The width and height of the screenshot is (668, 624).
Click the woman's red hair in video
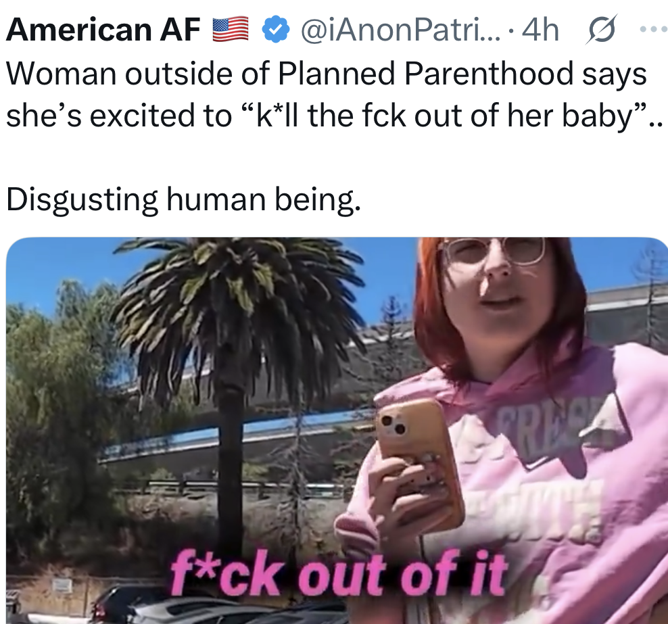[x=435, y=315]
